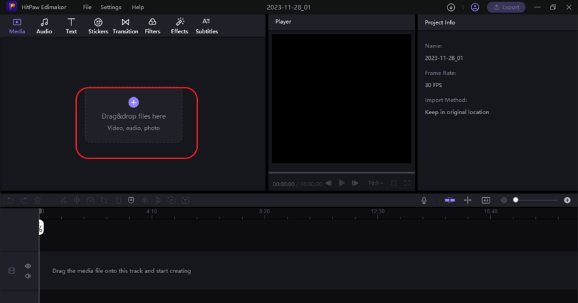Viewport: 578px width, 303px height.
Task: Click the marker icon in timeline toolbar
Action: coord(131,200)
